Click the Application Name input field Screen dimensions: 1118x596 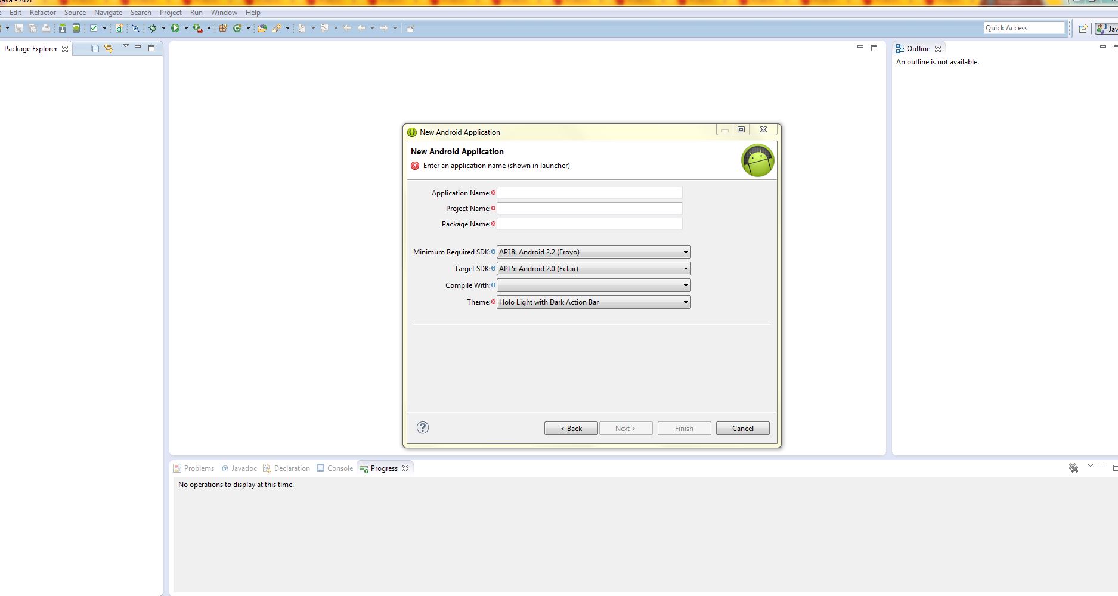click(590, 193)
